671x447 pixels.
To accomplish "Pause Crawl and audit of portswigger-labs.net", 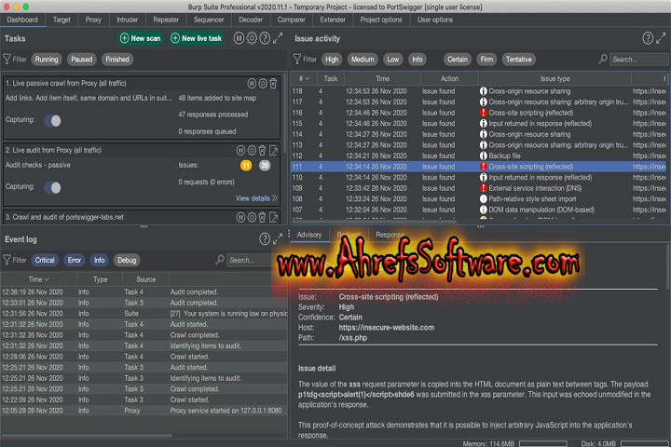I will [x=240, y=217].
